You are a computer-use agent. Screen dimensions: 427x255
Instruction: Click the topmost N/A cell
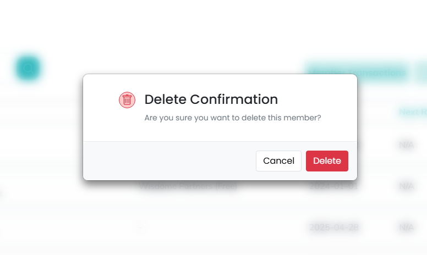(x=407, y=146)
